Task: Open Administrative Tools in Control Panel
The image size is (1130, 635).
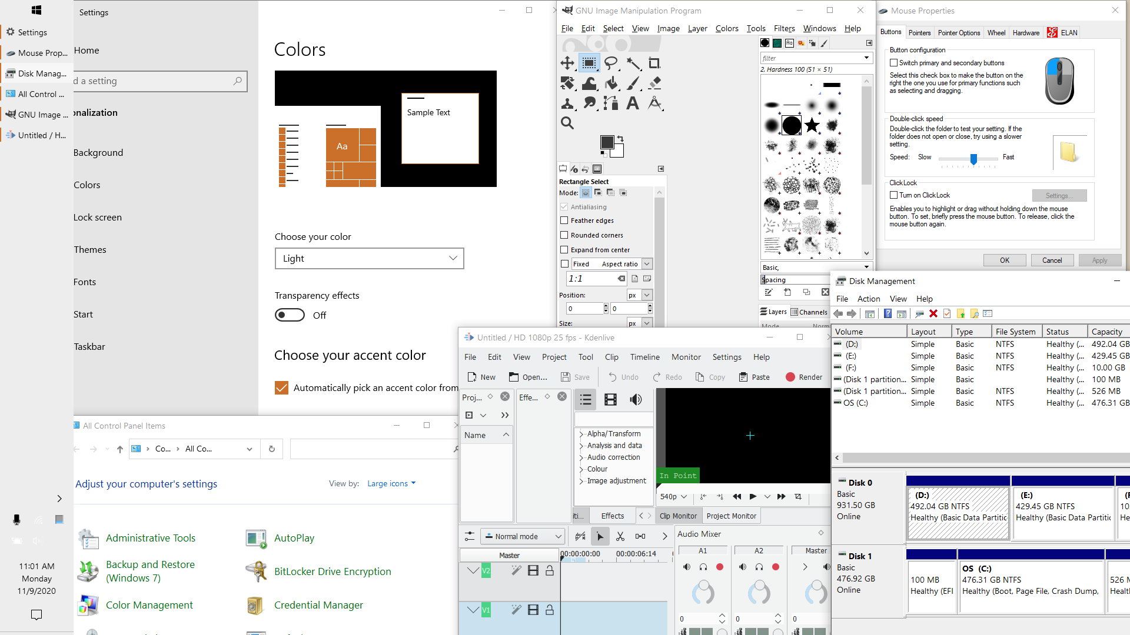Action: [150, 538]
